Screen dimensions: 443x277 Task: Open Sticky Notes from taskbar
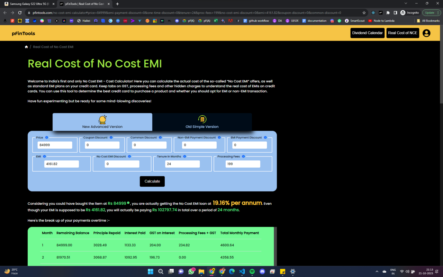pyautogui.click(x=282, y=271)
